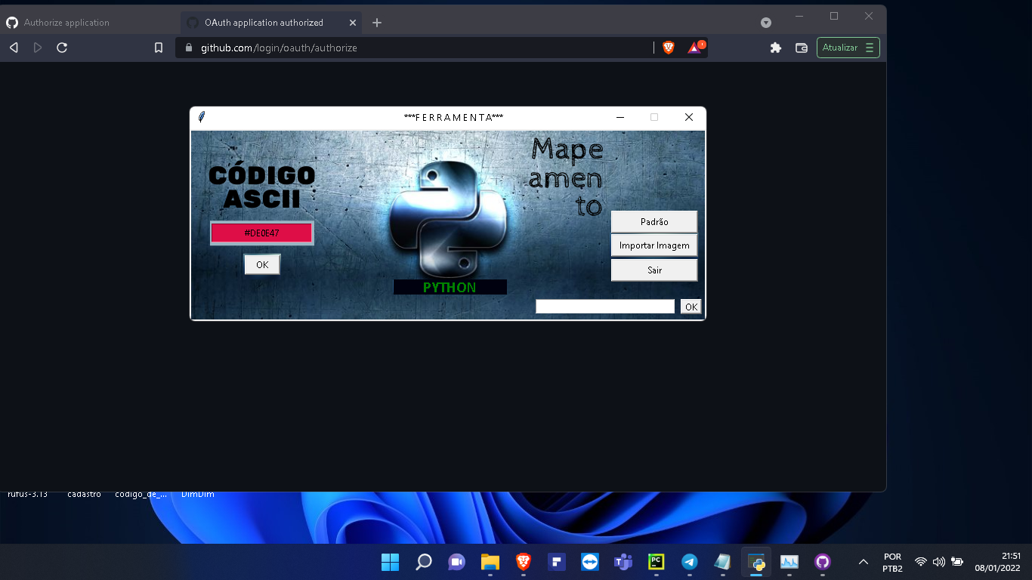Reload the page with the refresh icon

pyautogui.click(x=62, y=48)
